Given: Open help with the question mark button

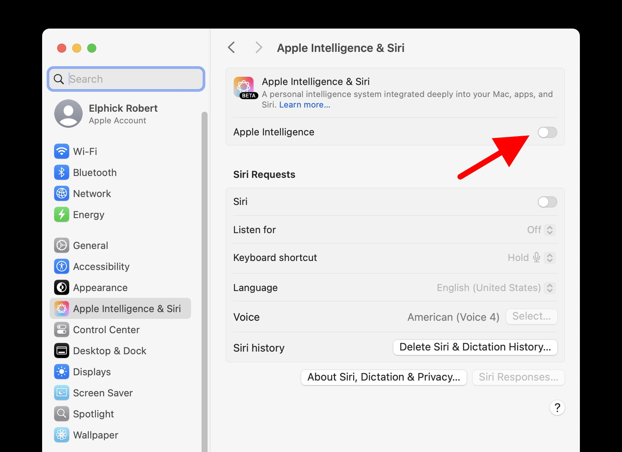Looking at the screenshot, I should [557, 408].
